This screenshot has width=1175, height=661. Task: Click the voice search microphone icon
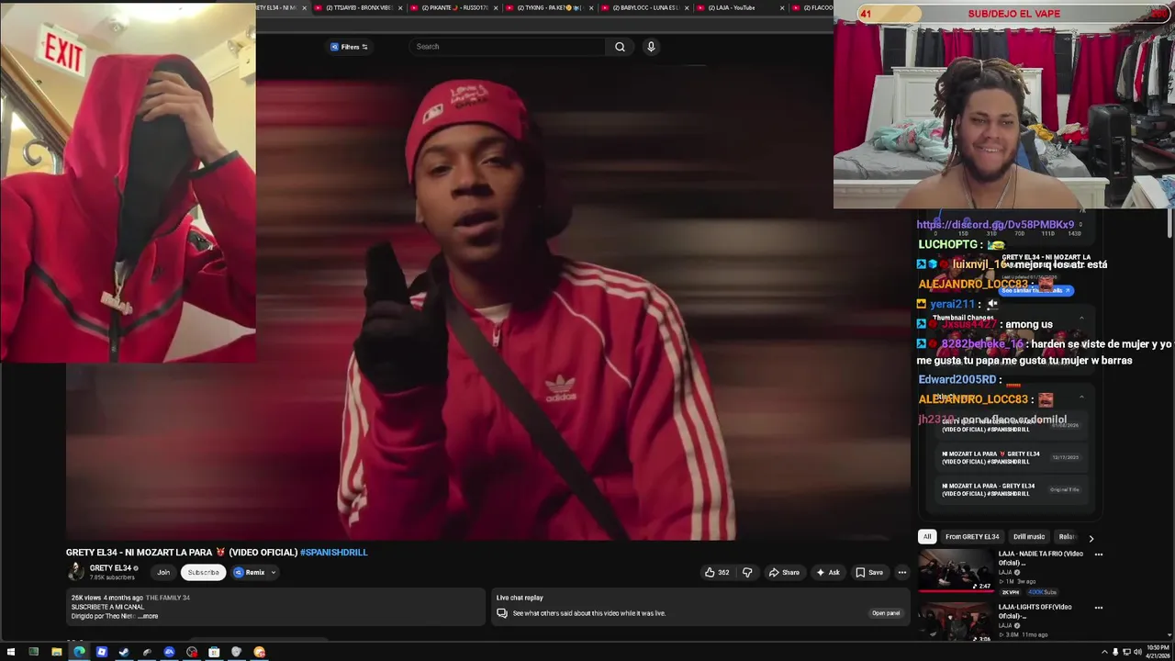tap(651, 47)
